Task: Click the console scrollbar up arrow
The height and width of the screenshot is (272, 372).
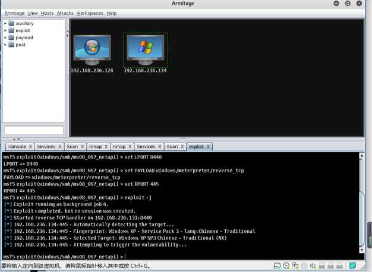Action: click(x=361, y=156)
